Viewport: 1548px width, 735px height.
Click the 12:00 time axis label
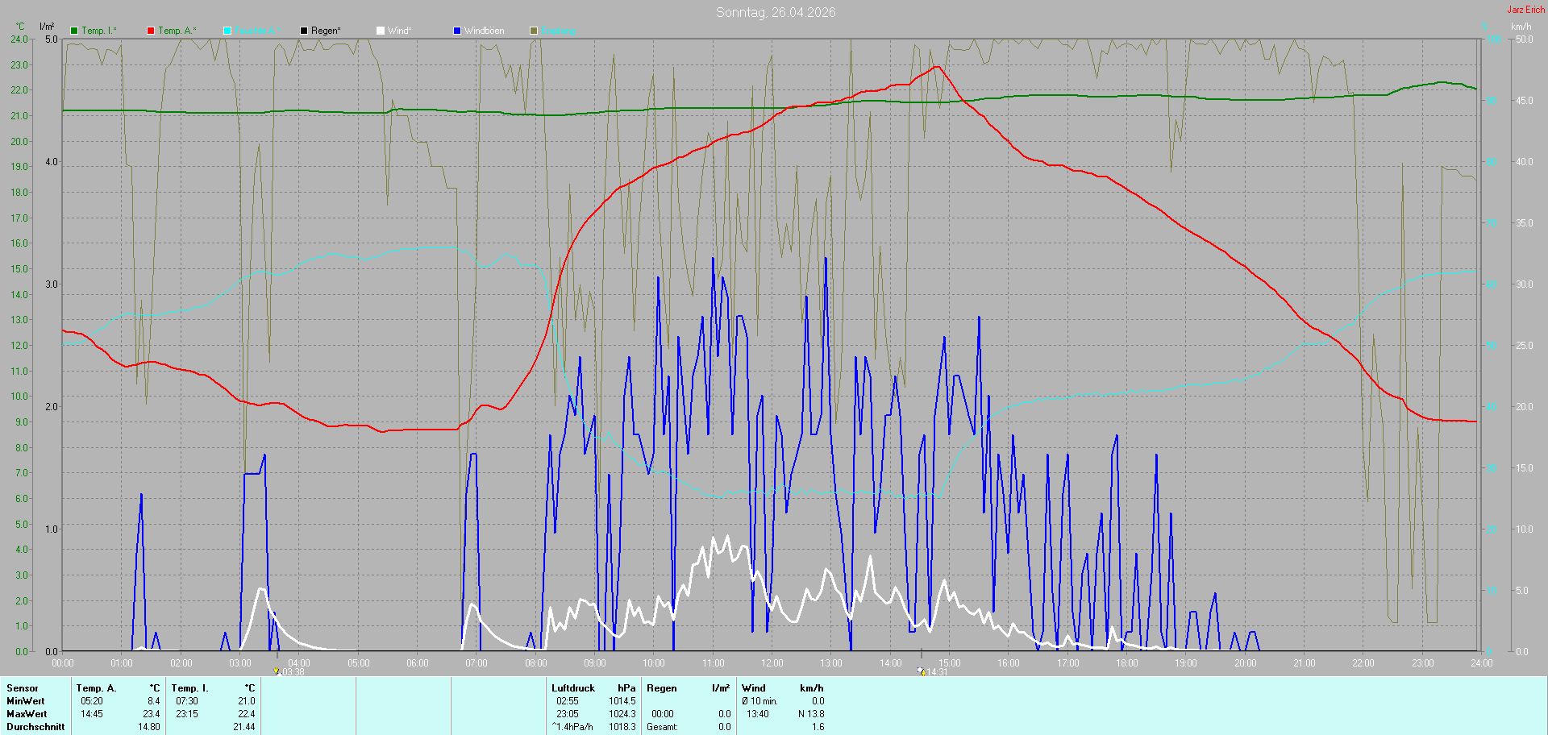[x=772, y=663]
